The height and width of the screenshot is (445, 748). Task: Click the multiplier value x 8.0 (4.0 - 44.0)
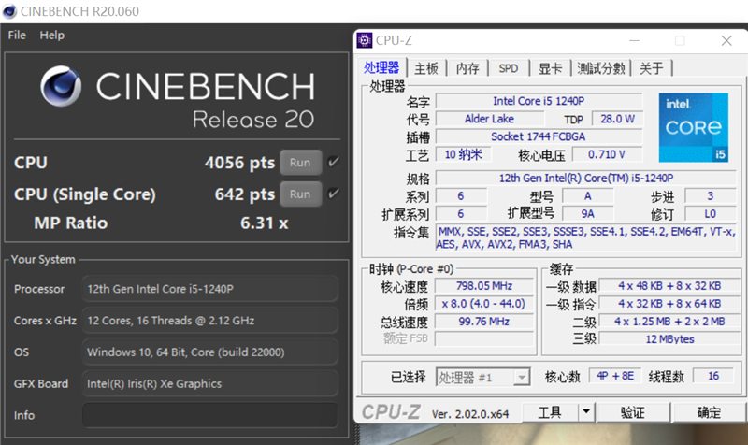click(484, 304)
